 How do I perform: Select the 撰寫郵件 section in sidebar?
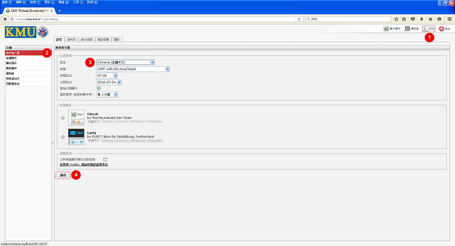point(28,68)
